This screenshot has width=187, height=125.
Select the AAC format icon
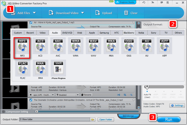(x=58, y=46)
